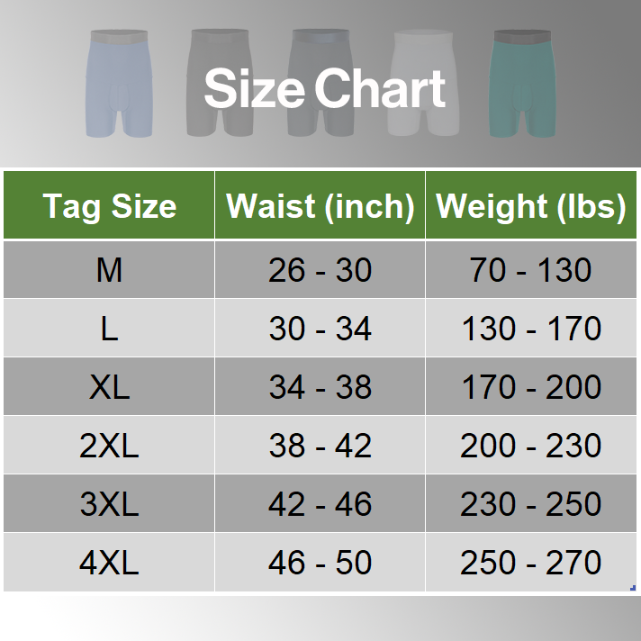Click the 200 - 230 weight cell

[x=530, y=446]
